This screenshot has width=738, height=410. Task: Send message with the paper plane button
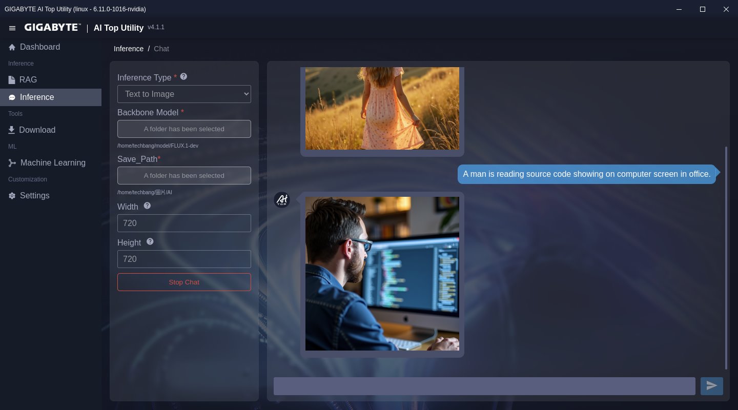tap(711, 386)
